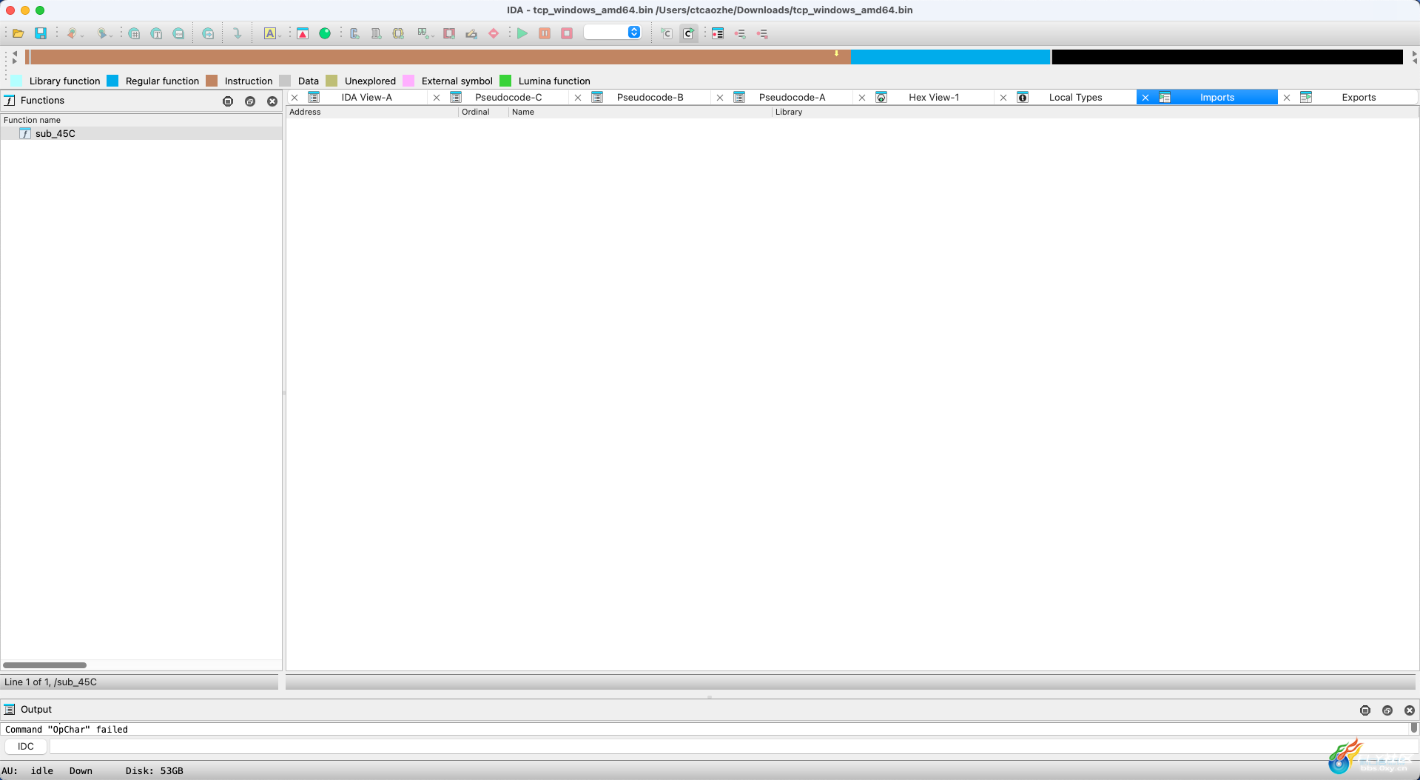Screen dimensions: 1420x780
Task: Sort imports by Library column
Action: click(1095, 112)
